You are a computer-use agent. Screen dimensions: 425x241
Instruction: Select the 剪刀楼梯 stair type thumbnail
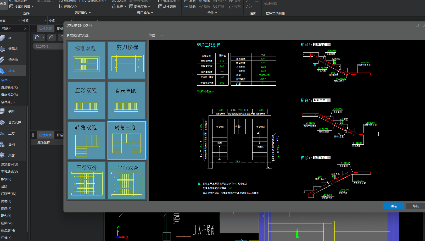[x=127, y=60]
